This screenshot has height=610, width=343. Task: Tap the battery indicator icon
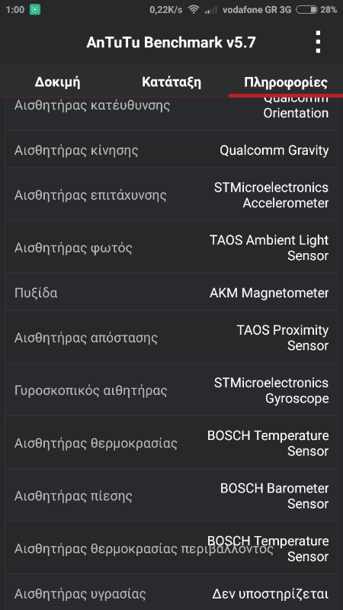306,10
